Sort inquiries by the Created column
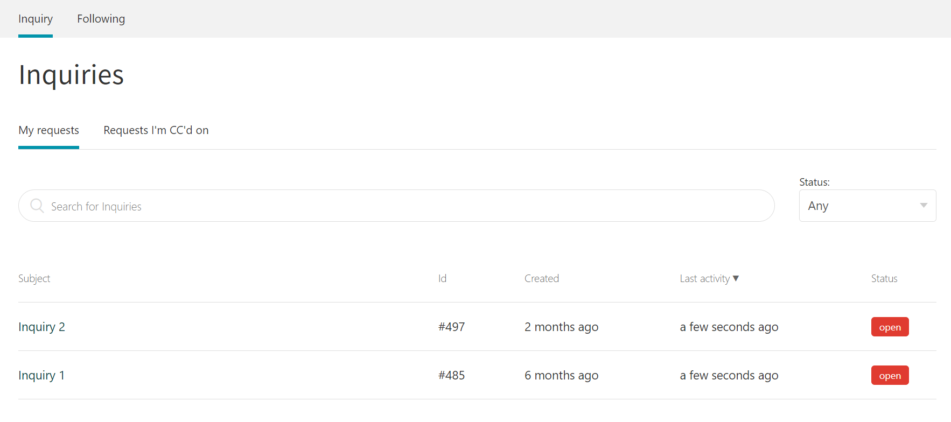 (x=541, y=278)
